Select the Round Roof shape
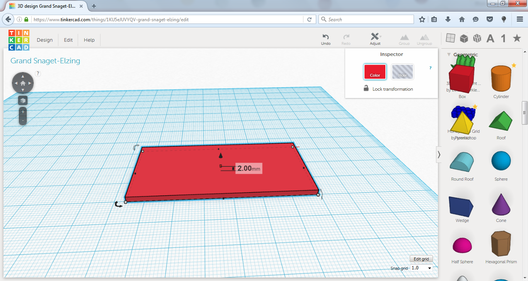 pos(462,161)
